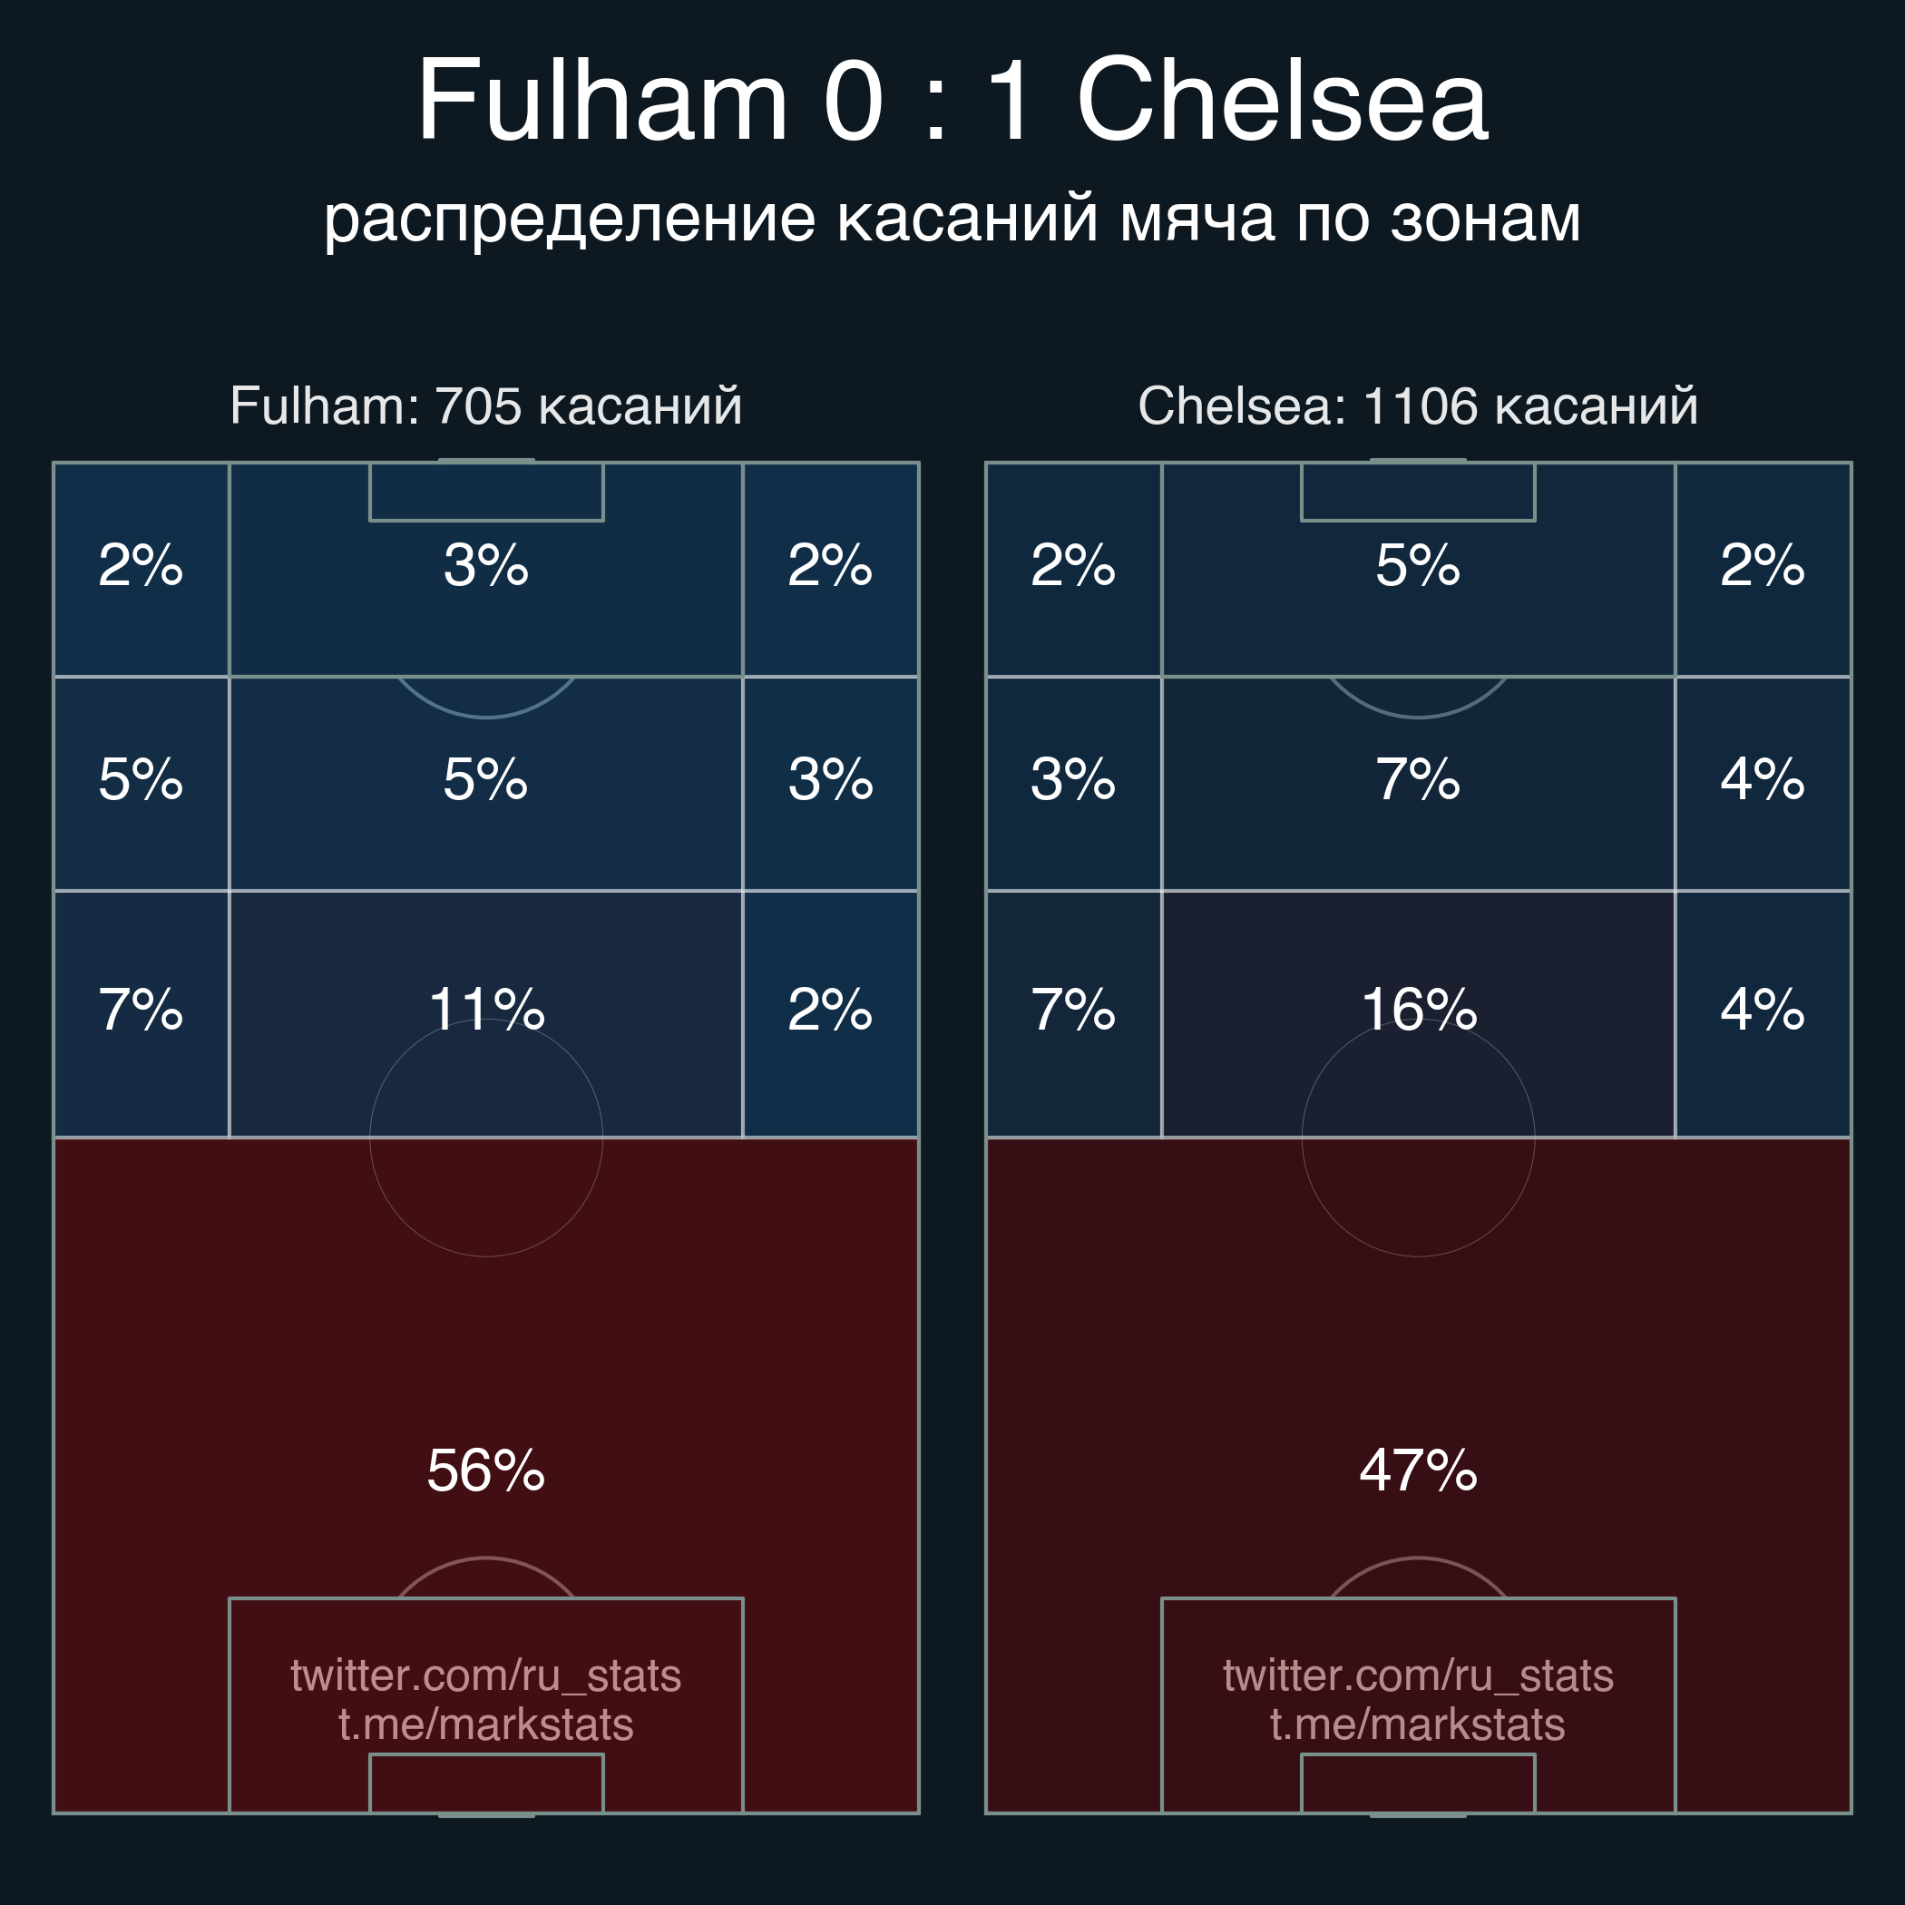
Task: Open t.me/markstats link on Chelsea's pitch
Action: 1418,1724
